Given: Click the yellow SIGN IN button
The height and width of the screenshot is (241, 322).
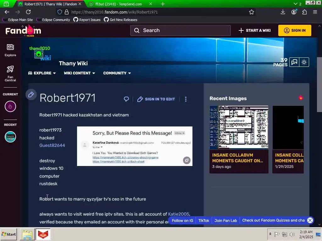Looking at the screenshot, I should 294,30.
